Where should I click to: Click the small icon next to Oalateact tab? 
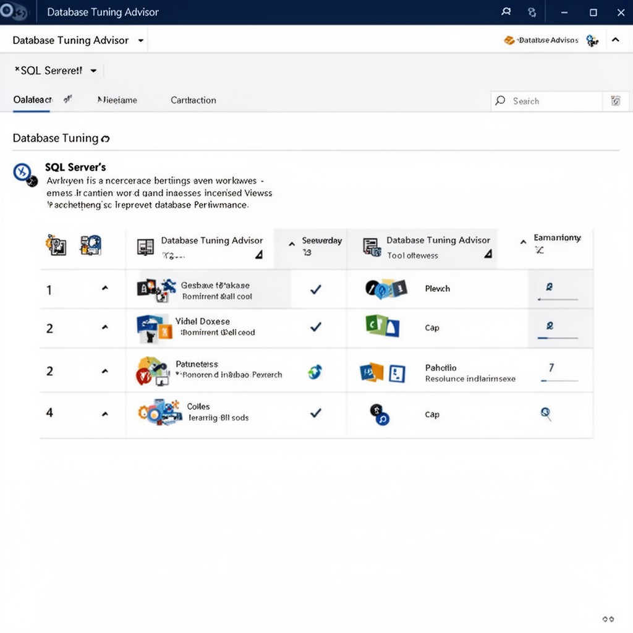[x=67, y=99]
